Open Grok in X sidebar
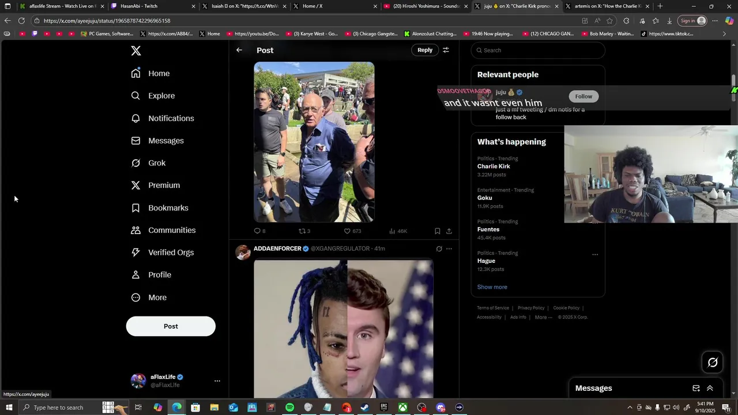Image resolution: width=738 pixels, height=415 pixels. tap(148, 163)
